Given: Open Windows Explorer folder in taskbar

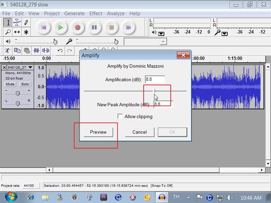Looking at the screenshot, I should pos(45,197).
